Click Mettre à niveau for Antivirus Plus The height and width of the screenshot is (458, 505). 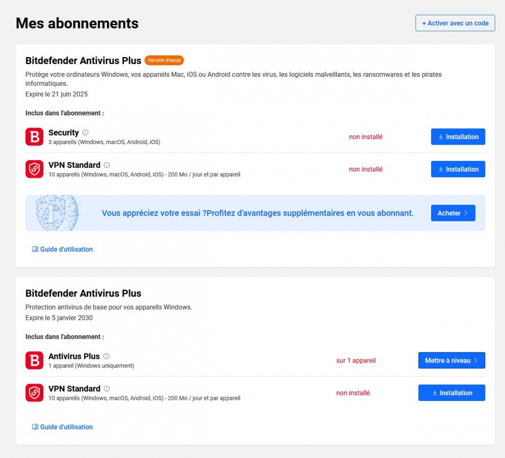(452, 360)
